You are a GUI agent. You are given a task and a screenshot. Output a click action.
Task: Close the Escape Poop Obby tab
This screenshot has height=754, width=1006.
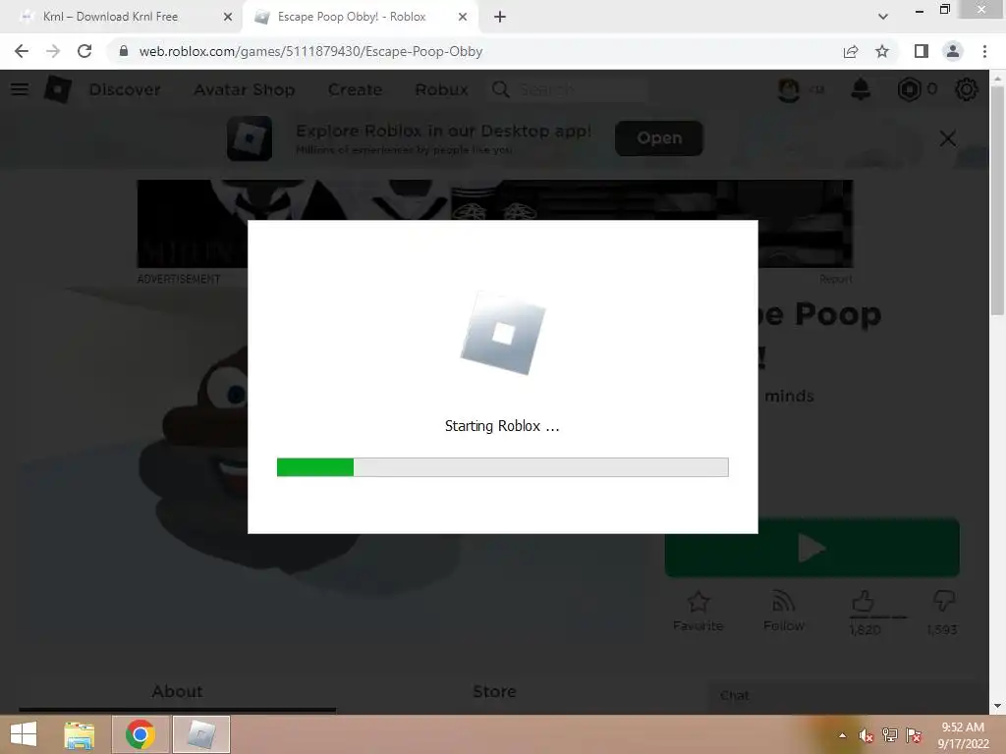(463, 17)
